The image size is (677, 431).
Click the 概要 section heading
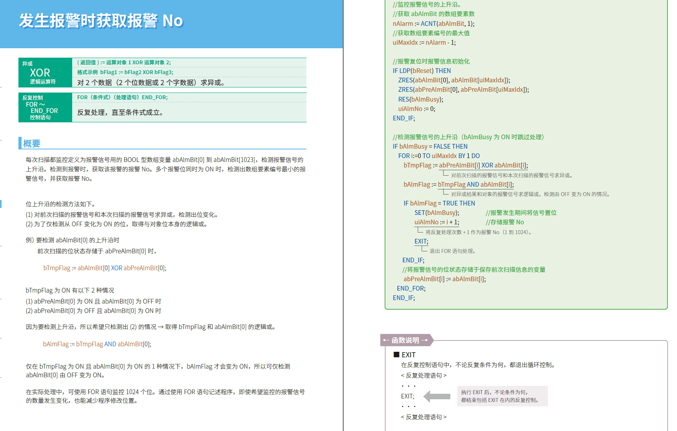(32, 144)
